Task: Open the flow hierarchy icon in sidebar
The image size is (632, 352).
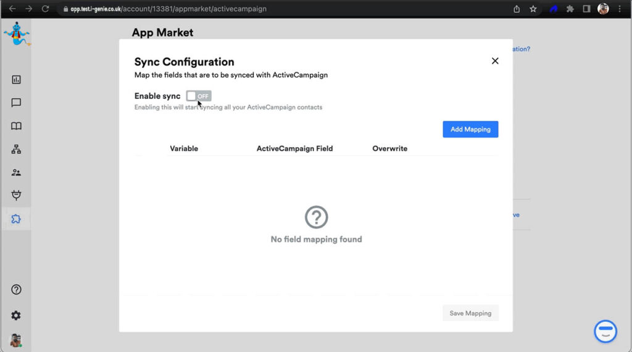Action: coord(16,149)
